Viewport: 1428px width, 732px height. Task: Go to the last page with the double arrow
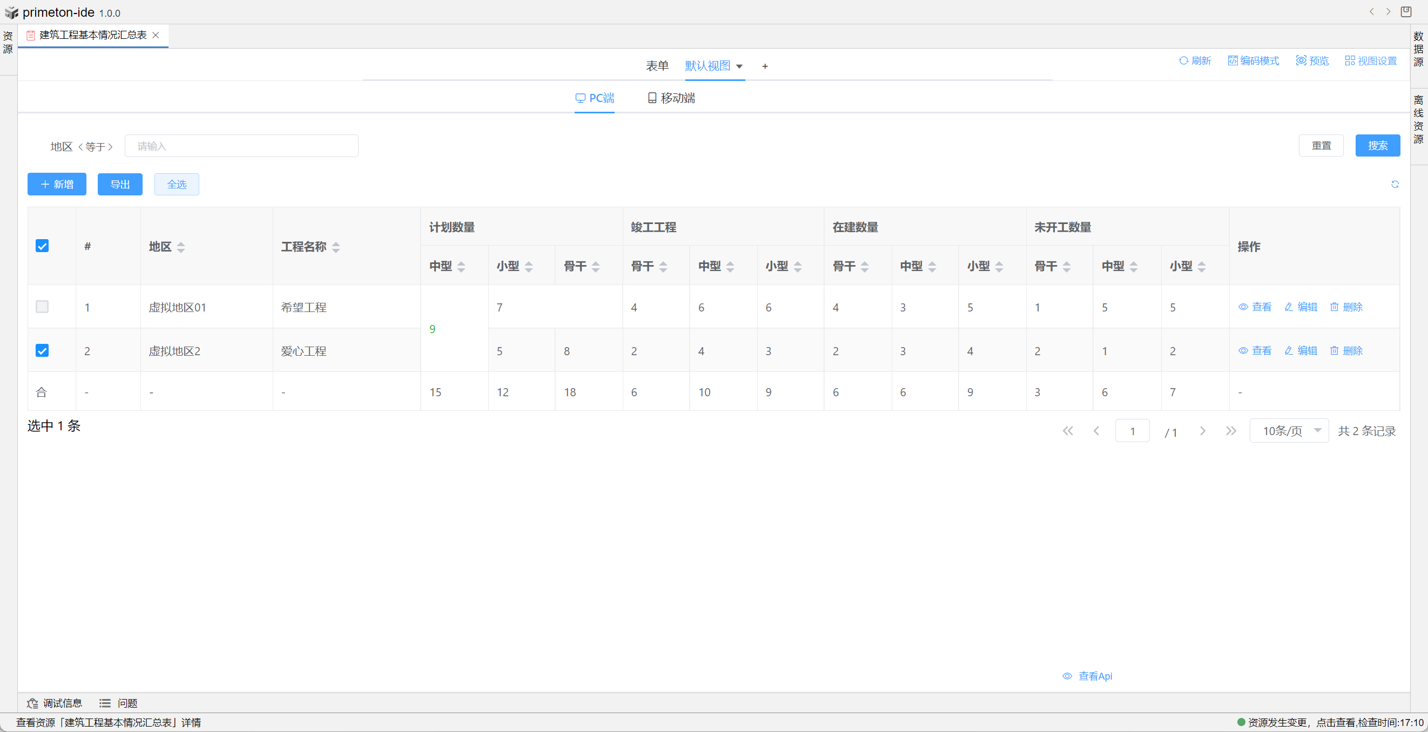click(1231, 431)
